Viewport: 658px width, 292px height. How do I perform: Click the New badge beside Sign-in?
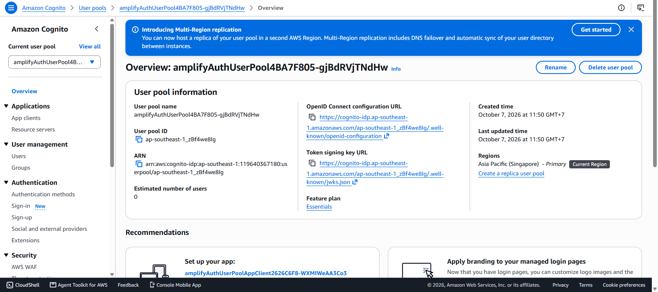tap(40, 206)
